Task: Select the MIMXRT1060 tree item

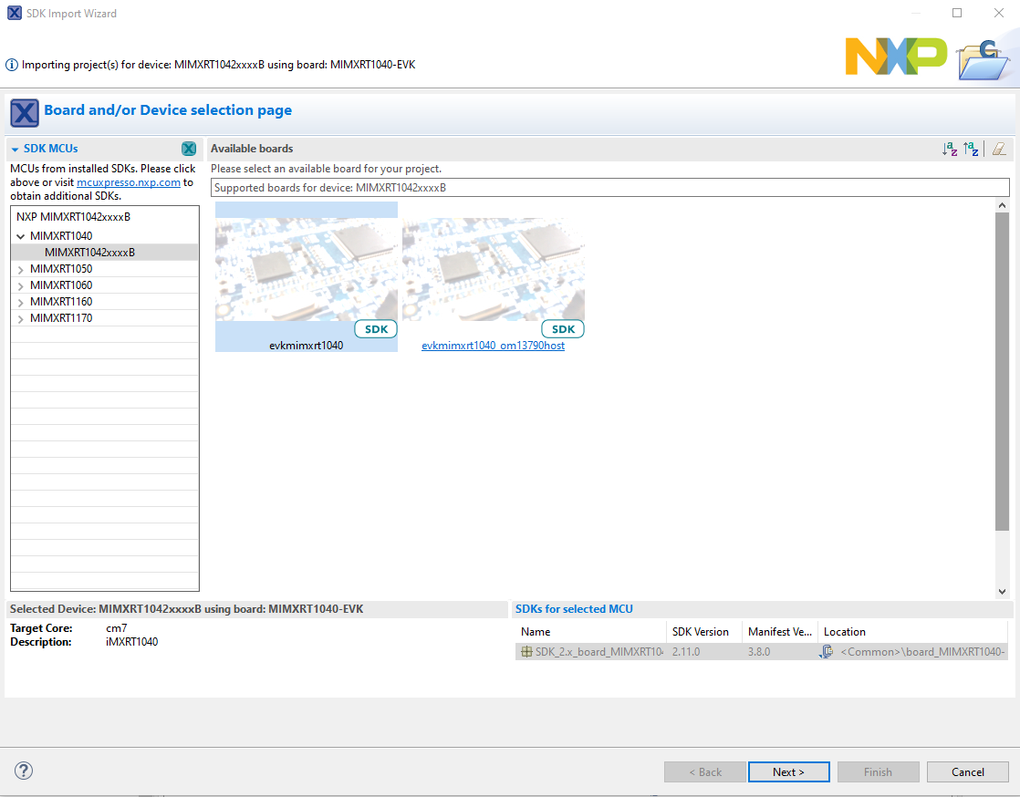Action: pos(61,285)
